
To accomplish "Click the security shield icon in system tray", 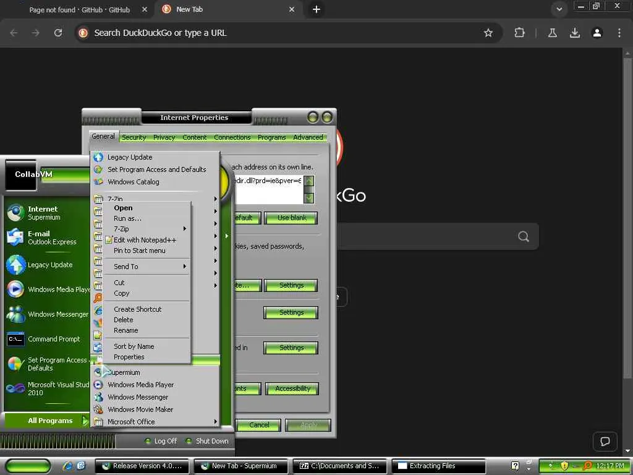I will pyautogui.click(x=564, y=466).
